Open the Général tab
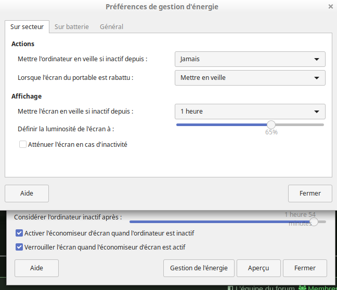 [x=111, y=26]
